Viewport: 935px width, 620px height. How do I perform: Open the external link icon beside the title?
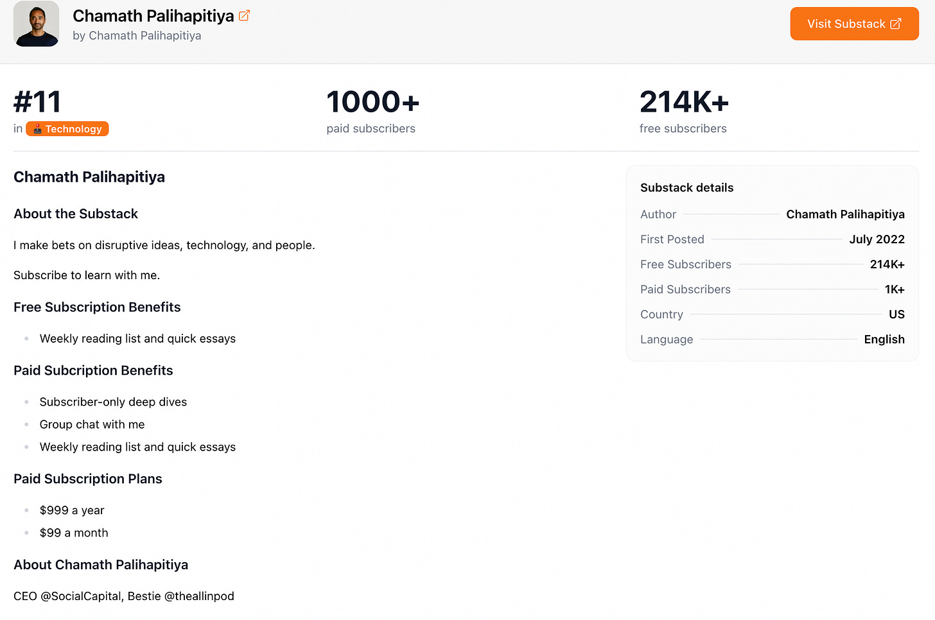pyautogui.click(x=244, y=16)
